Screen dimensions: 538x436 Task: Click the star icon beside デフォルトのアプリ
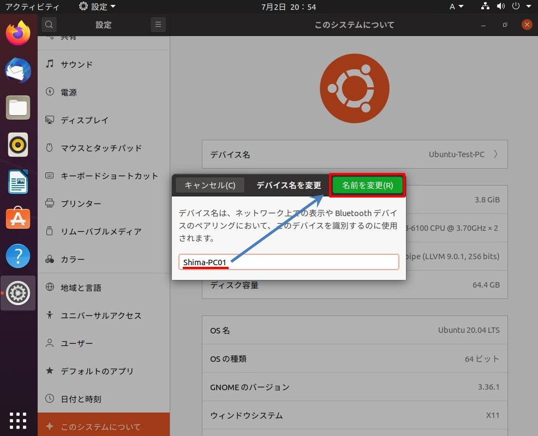(x=50, y=371)
